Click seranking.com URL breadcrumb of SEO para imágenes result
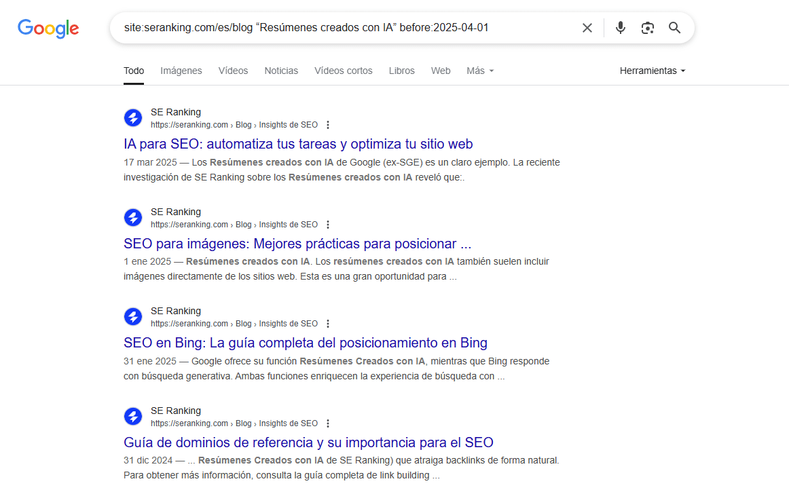 click(234, 225)
